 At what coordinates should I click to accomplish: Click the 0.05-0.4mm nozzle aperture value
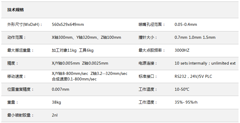(x=186, y=25)
